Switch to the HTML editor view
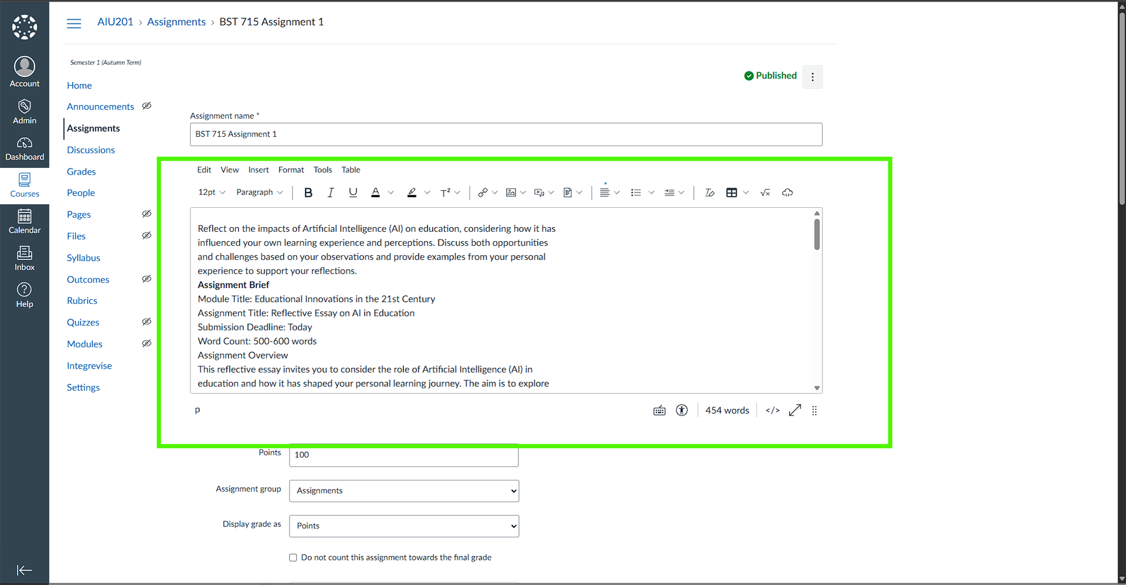The width and height of the screenshot is (1126, 585). click(773, 411)
